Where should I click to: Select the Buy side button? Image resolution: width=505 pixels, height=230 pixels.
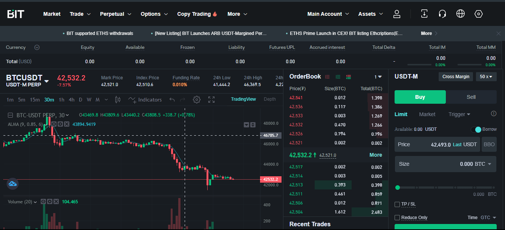click(420, 97)
